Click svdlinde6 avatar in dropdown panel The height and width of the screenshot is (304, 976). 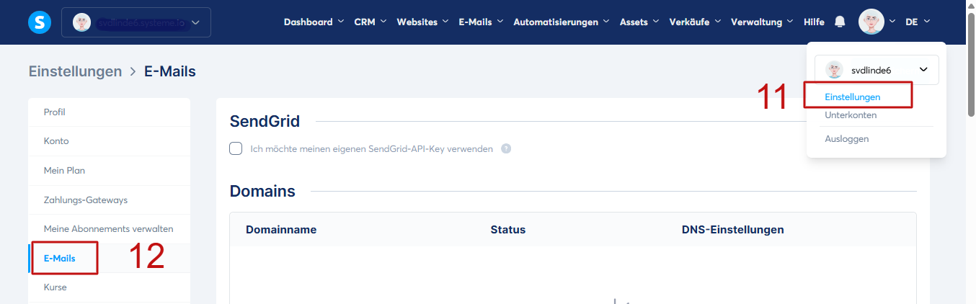(834, 70)
